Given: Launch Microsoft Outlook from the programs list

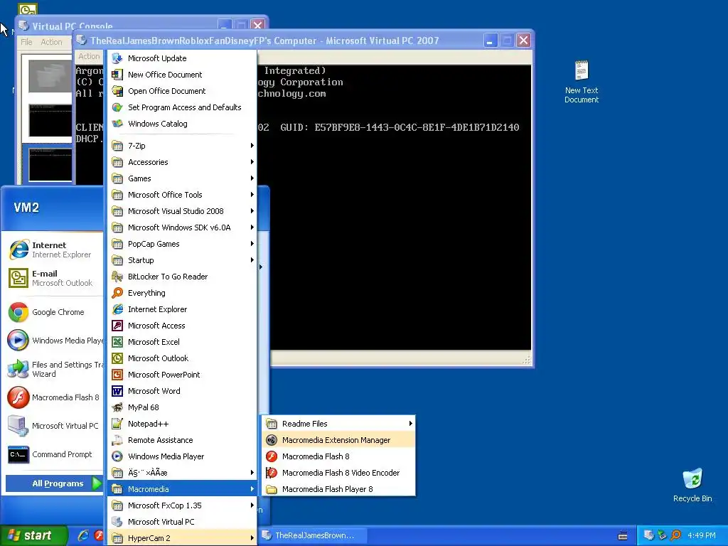Looking at the screenshot, I should click(x=182, y=358).
